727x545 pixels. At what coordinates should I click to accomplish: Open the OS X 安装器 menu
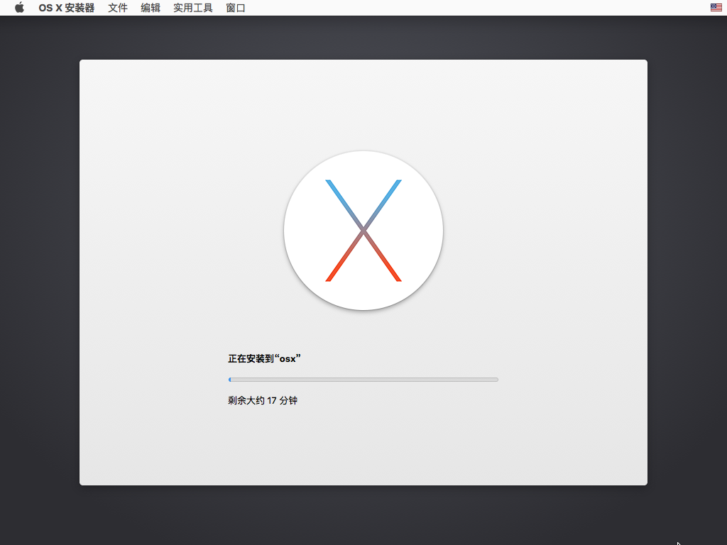coord(66,8)
